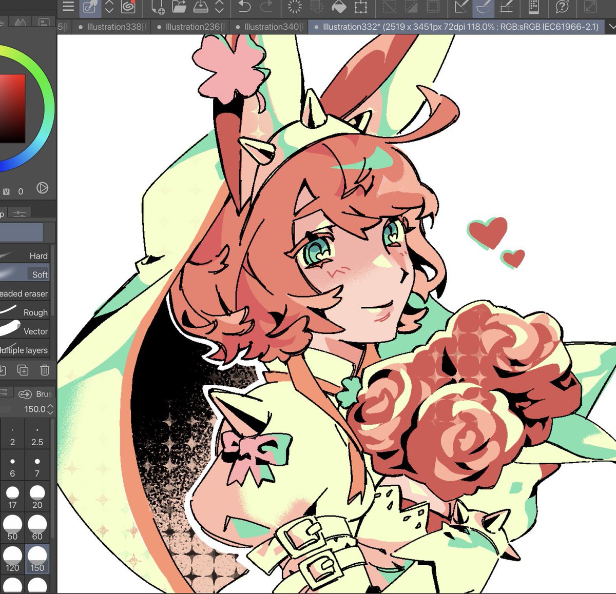Open the sub tool settings slider tab

[20, 213]
